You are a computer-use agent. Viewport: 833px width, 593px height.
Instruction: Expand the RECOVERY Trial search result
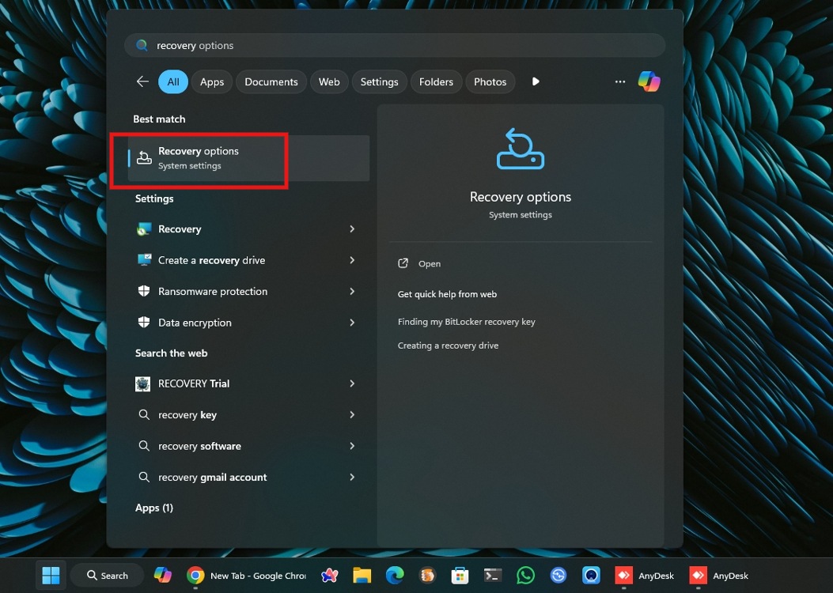[x=352, y=383]
